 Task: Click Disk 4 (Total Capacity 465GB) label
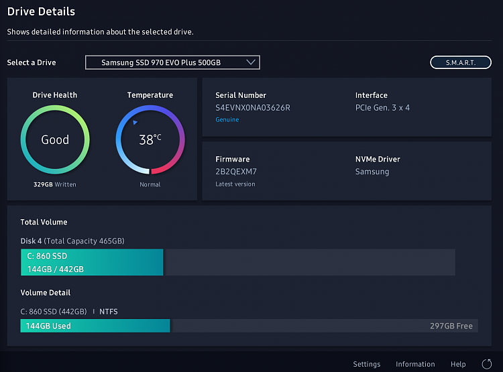[72, 241]
